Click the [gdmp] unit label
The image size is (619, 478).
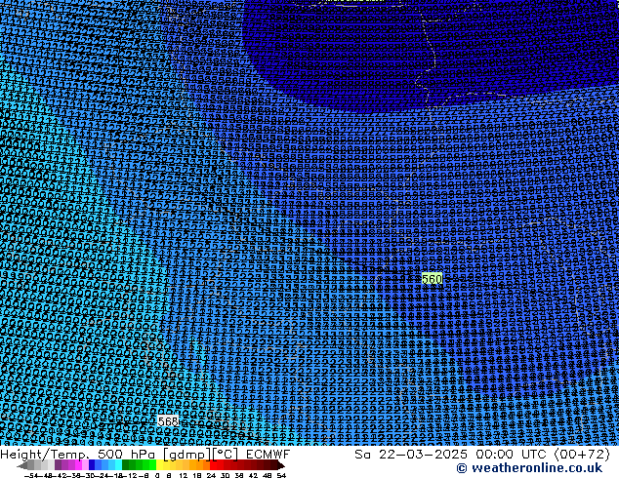click(x=187, y=455)
